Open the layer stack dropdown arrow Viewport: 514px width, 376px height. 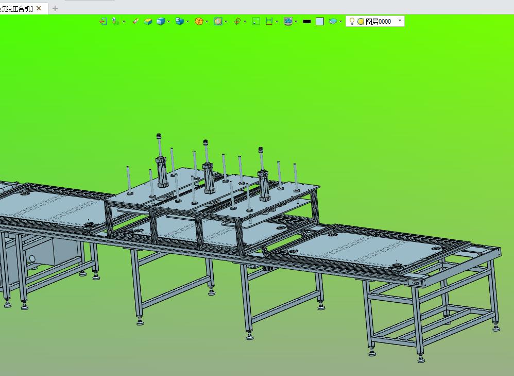(x=340, y=21)
